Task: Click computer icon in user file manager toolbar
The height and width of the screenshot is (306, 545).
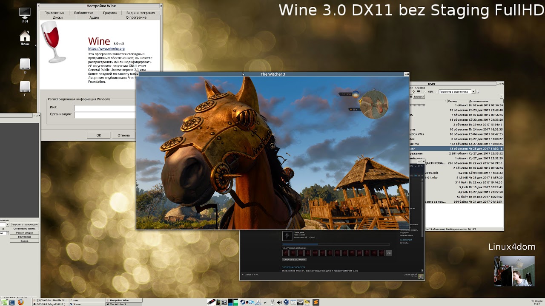Action: tap(419, 91)
